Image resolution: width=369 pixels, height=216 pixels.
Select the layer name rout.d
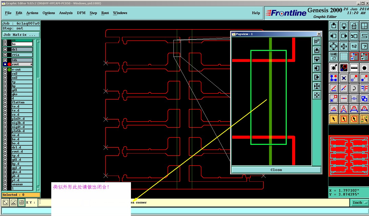coord(22,152)
